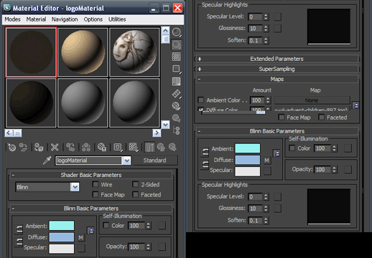Viewport: 372px width, 258px height.
Task: Toggle the Show End Result icon
Action: point(149,147)
